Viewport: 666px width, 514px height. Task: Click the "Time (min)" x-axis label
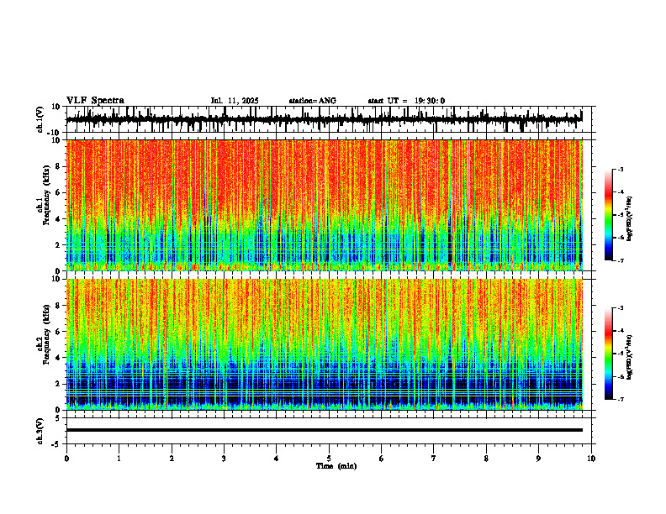pyautogui.click(x=336, y=466)
